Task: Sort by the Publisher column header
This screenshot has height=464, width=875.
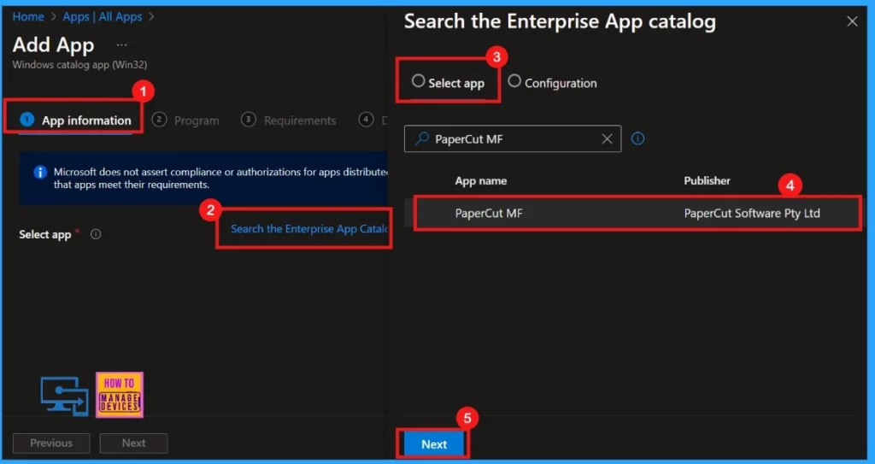Action: click(707, 180)
